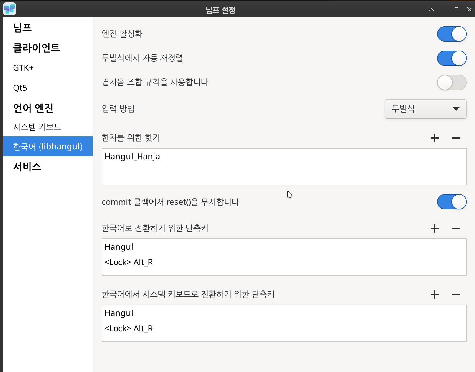Image resolution: width=475 pixels, height=372 pixels.
Task: Open Qt5 client settings
Action: click(x=48, y=88)
